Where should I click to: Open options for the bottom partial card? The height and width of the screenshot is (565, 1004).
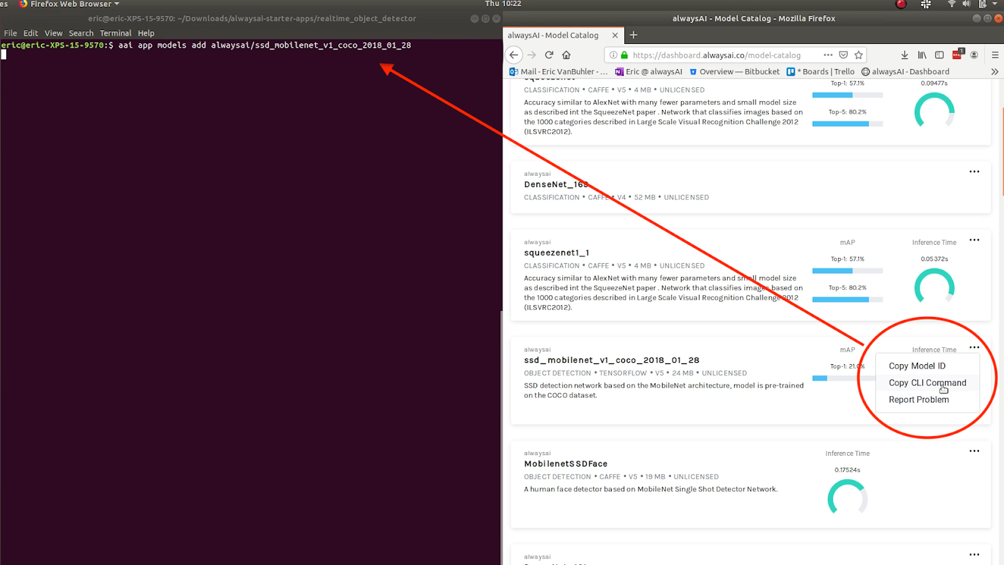tap(974, 554)
